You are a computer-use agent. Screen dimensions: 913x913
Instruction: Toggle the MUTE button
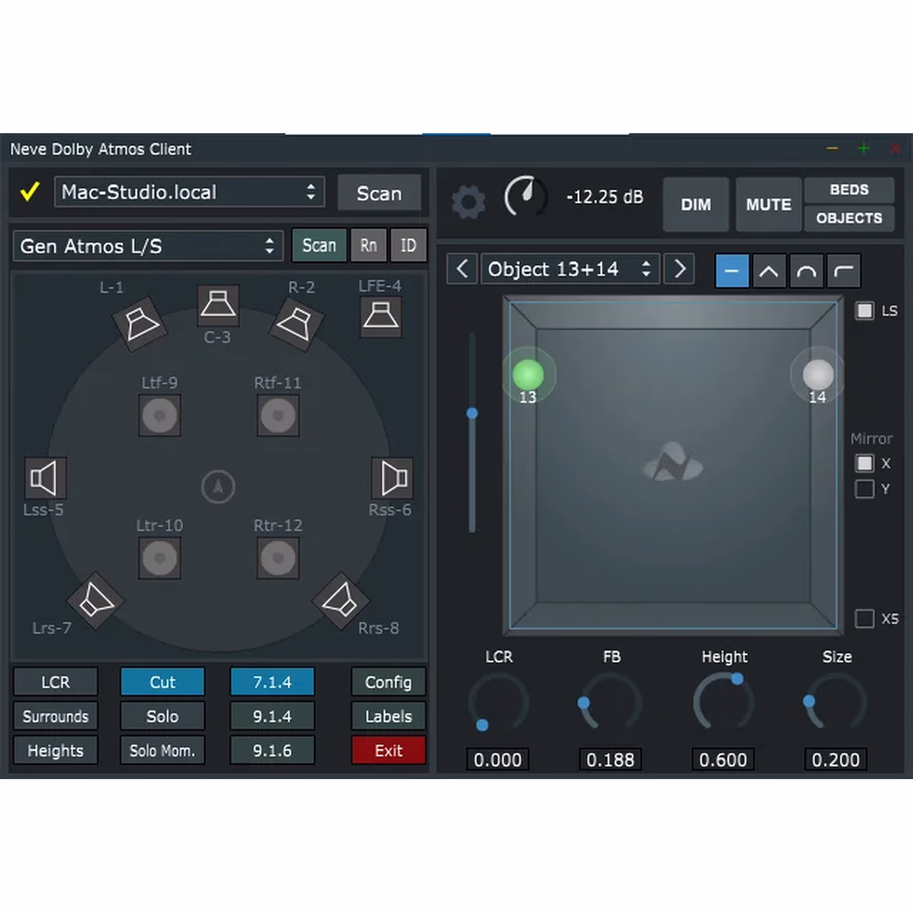point(768,205)
